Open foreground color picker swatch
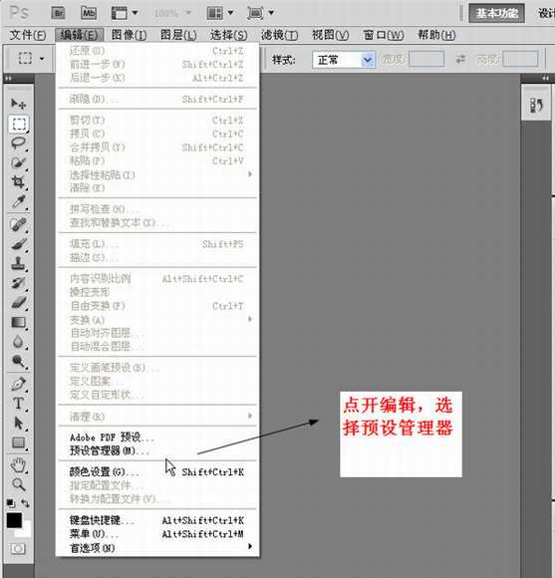Screen dimensions: 555x578 (x=14, y=520)
